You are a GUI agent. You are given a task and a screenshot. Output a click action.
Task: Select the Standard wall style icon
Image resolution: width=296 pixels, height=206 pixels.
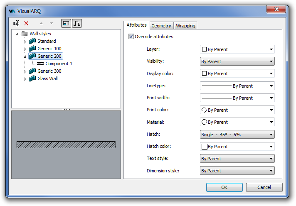33,41
